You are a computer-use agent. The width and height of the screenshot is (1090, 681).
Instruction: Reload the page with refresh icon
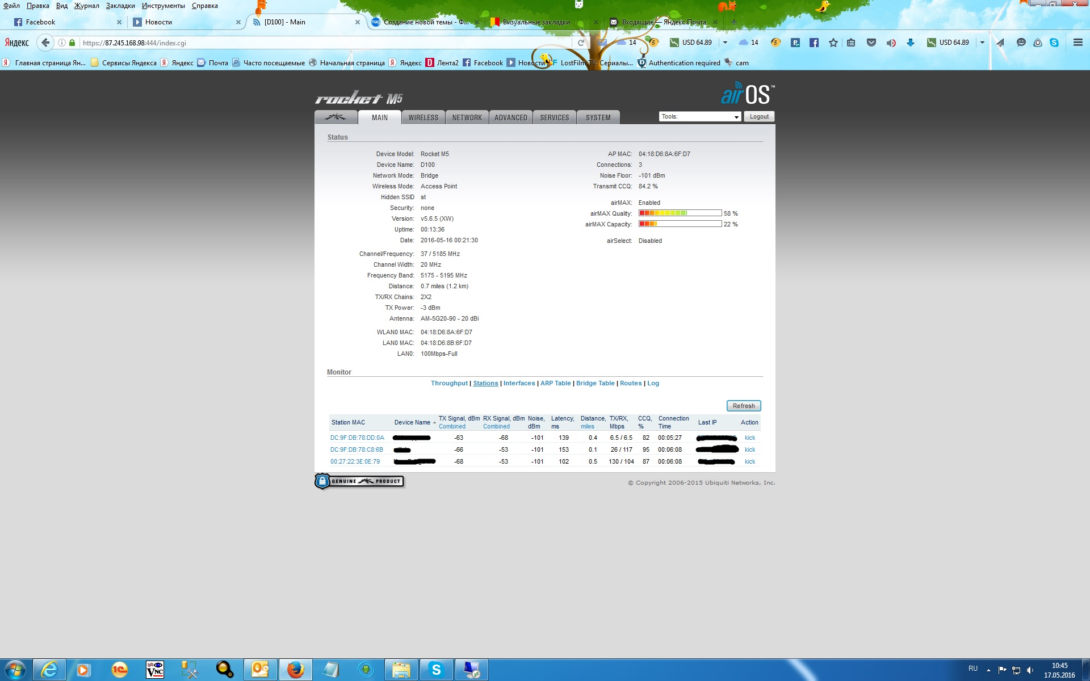pos(581,43)
